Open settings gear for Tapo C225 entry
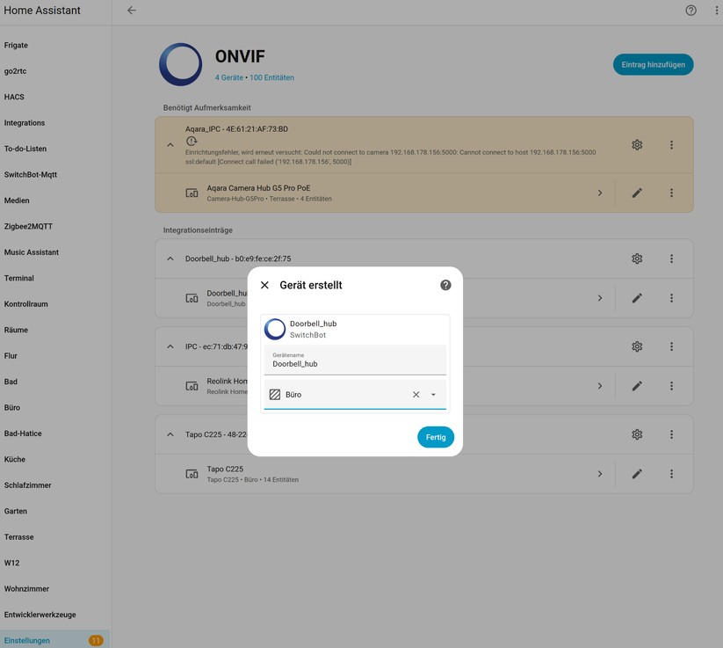The image size is (723, 648). click(x=636, y=433)
